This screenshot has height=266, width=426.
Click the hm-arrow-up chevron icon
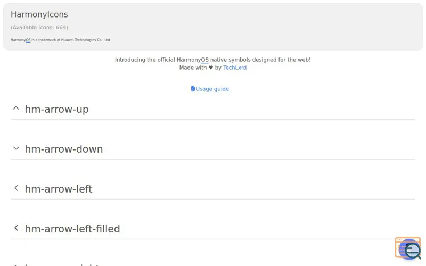tap(16, 109)
